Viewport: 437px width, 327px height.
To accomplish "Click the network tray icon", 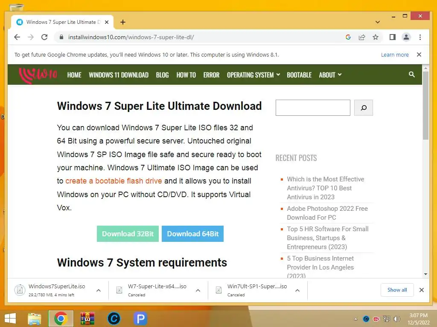I will 387,319.
